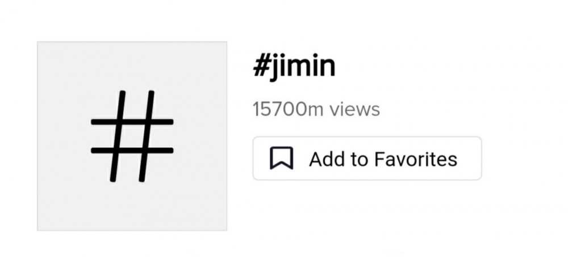Click the 15700m views count
Viewport: 568px width, 257px height.
[316, 109]
